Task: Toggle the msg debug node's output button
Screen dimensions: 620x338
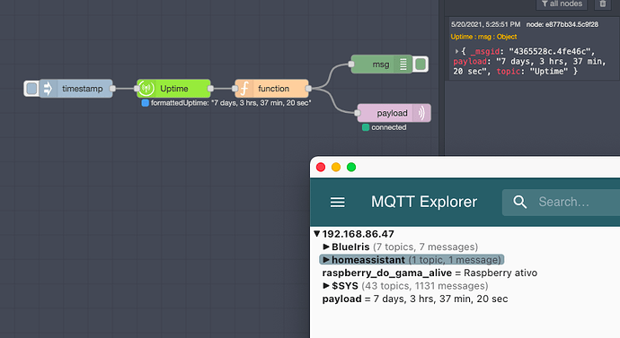Action: [x=421, y=64]
